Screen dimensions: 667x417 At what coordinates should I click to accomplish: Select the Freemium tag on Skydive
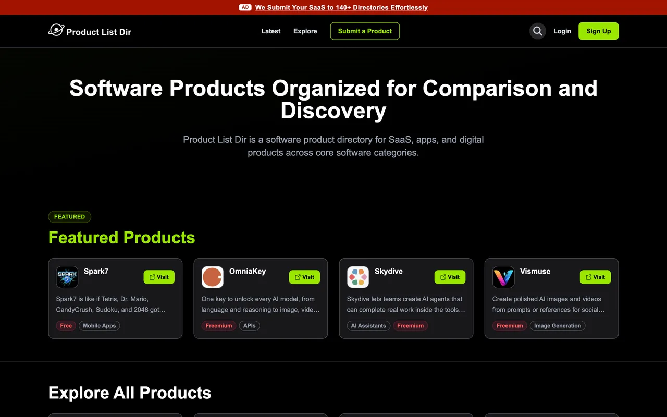[x=411, y=326]
